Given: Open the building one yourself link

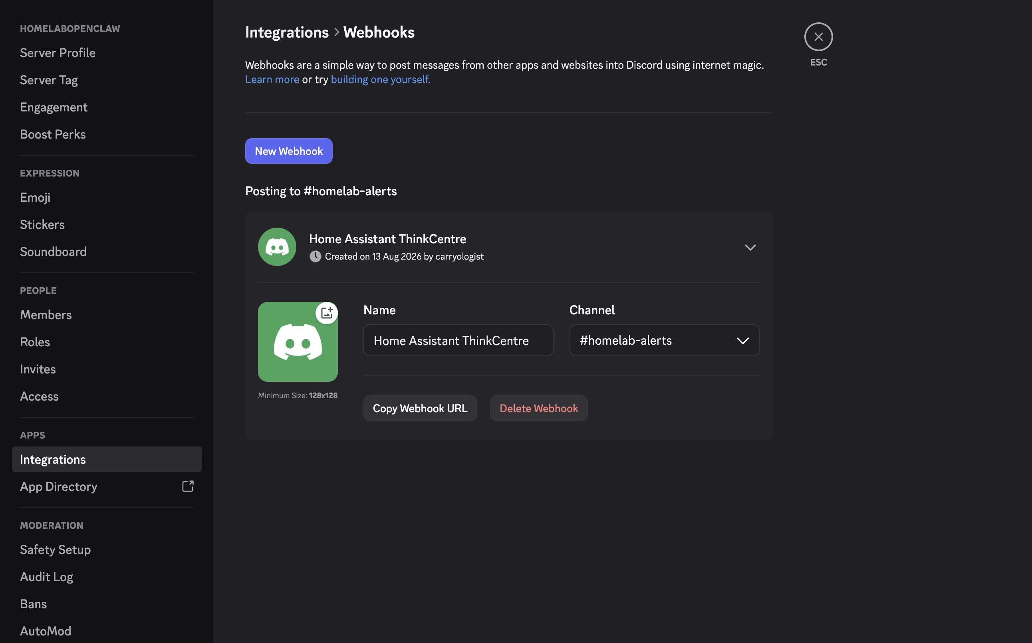Looking at the screenshot, I should point(380,79).
